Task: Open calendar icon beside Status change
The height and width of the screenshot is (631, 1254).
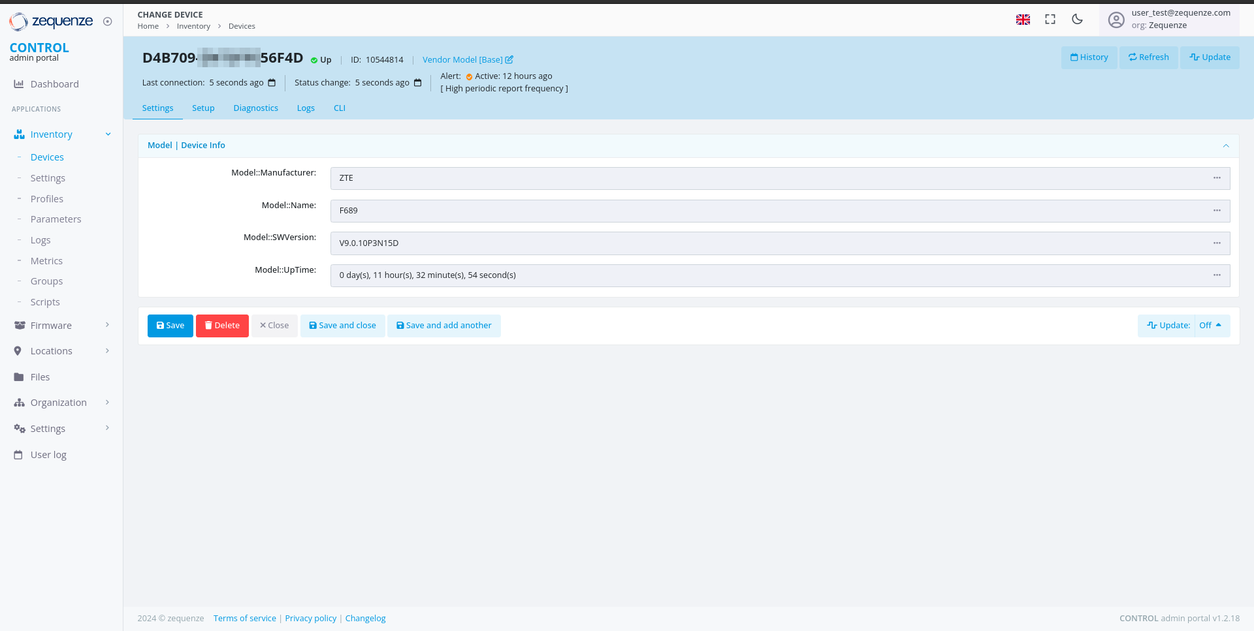Action: tap(418, 83)
